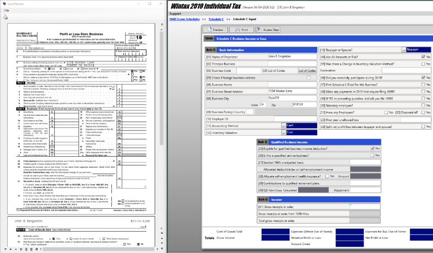Click the printer icon in Live Preview
The image size is (433, 253).
point(5,17)
